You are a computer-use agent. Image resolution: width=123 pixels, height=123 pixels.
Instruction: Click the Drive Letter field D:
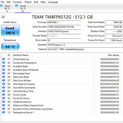click(x=64, y=40)
